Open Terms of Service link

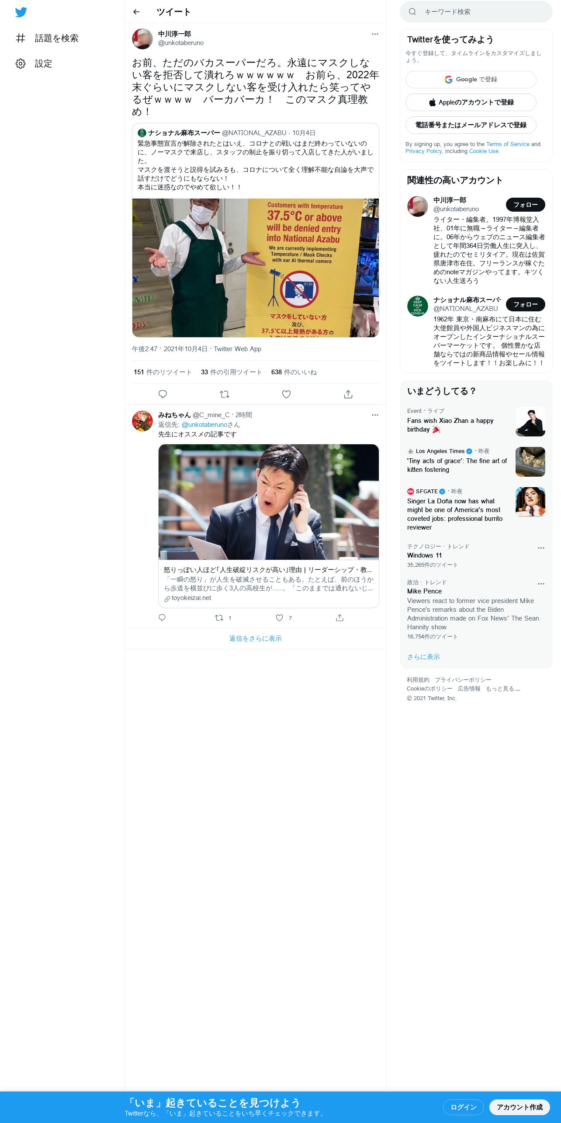point(508,144)
